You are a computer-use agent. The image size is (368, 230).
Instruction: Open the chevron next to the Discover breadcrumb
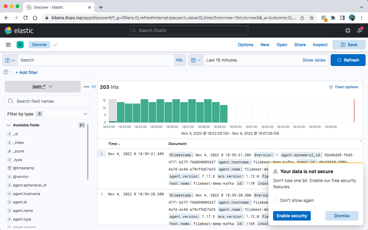pyautogui.click(x=55, y=45)
